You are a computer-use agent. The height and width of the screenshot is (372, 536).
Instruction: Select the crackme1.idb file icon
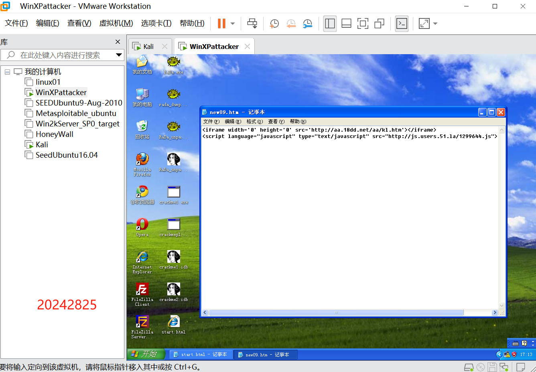[x=174, y=260]
